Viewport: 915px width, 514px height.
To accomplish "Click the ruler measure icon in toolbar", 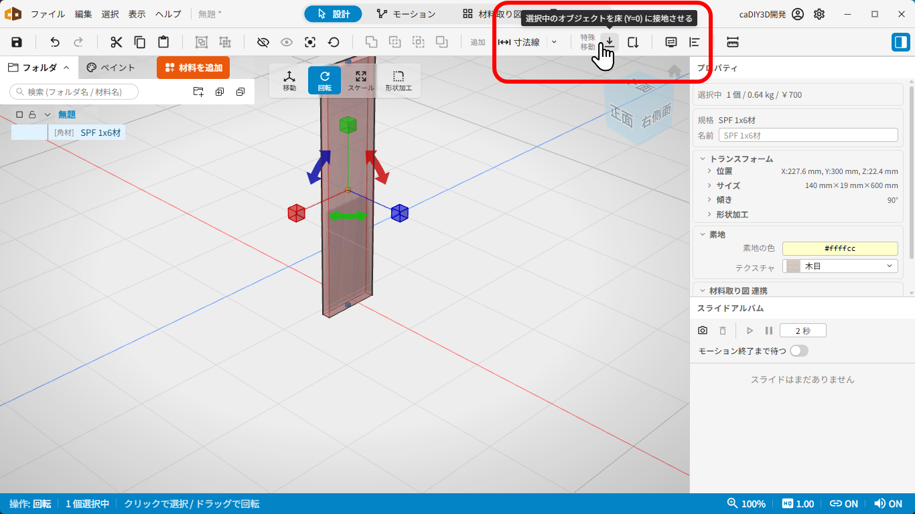I will pyautogui.click(x=732, y=42).
